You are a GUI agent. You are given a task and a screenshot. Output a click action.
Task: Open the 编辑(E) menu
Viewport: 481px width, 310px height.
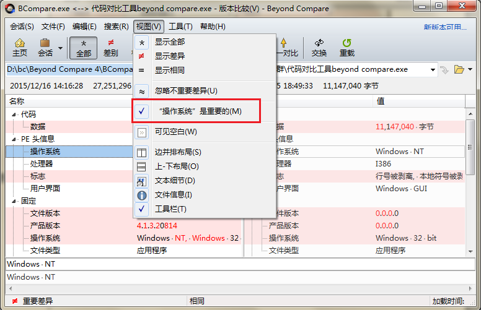(x=84, y=27)
